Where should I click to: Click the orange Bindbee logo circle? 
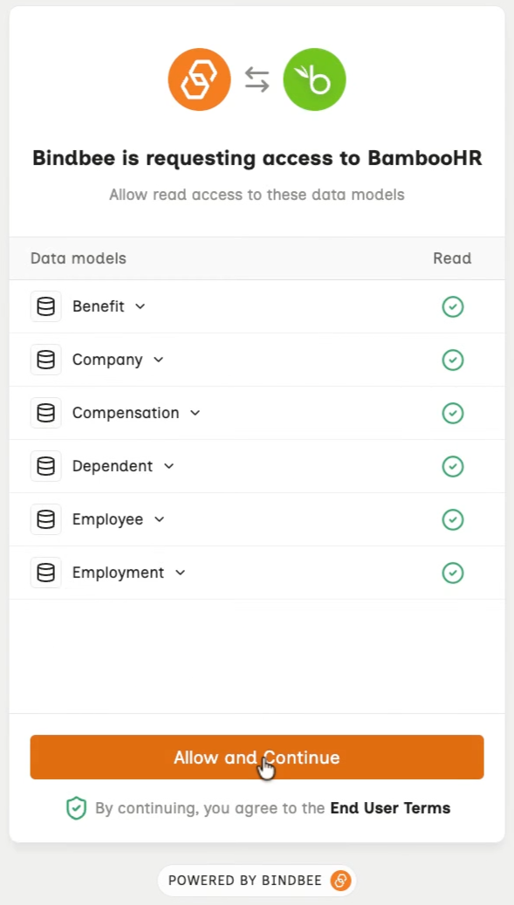click(200, 79)
